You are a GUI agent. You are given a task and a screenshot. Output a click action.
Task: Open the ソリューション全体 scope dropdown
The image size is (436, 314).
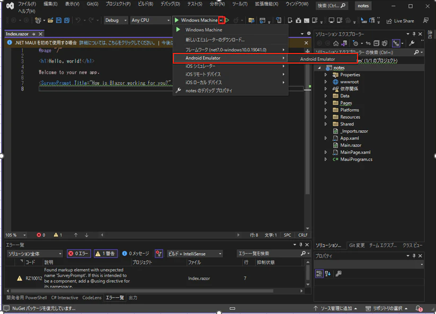(35, 254)
